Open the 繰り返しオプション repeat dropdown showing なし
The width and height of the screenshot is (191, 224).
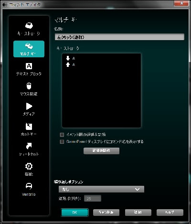click(x=101, y=189)
